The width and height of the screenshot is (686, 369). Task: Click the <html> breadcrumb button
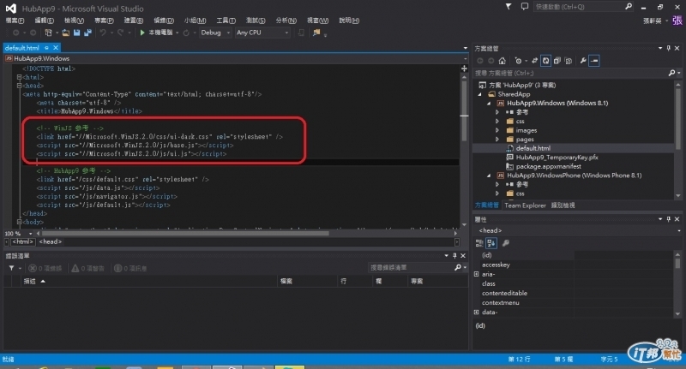coord(22,241)
